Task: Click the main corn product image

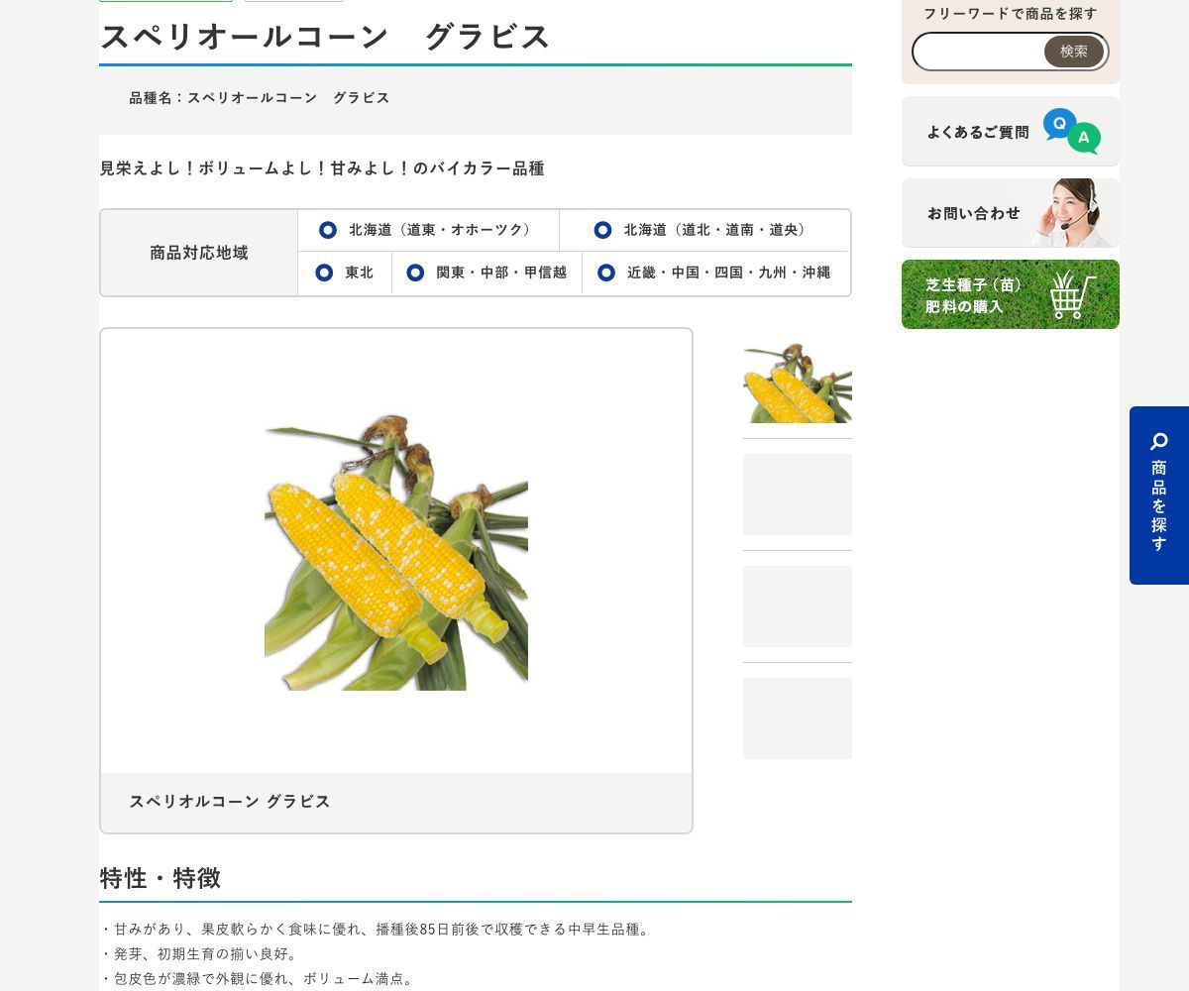Action: [396, 552]
